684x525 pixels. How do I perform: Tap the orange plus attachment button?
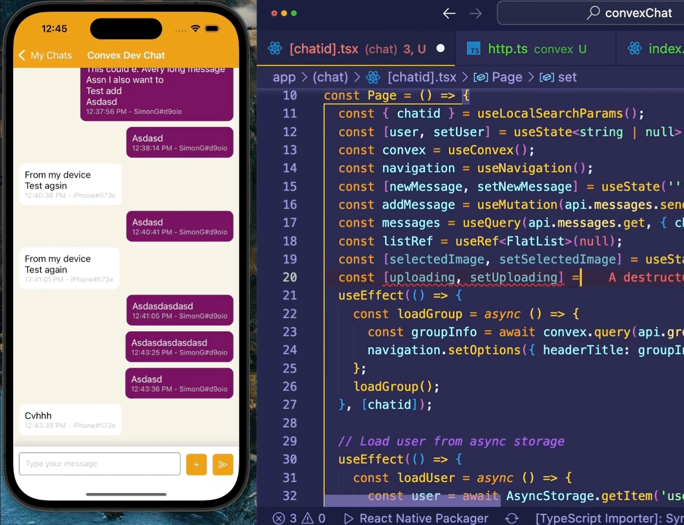pyautogui.click(x=196, y=464)
